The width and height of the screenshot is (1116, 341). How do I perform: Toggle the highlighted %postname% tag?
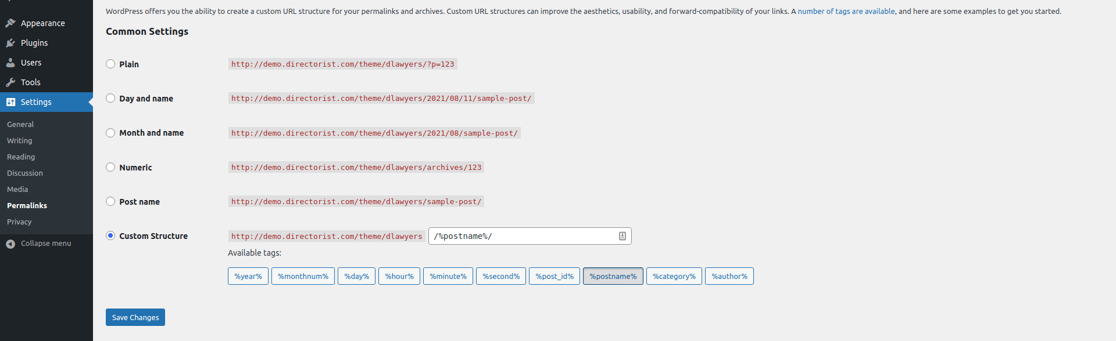click(613, 277)
